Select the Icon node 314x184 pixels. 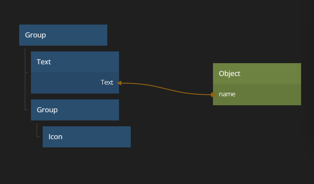tap(86, 137)
